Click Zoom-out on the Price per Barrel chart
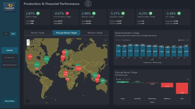Screen dimensions: 195x109 [x=127, y=79]
